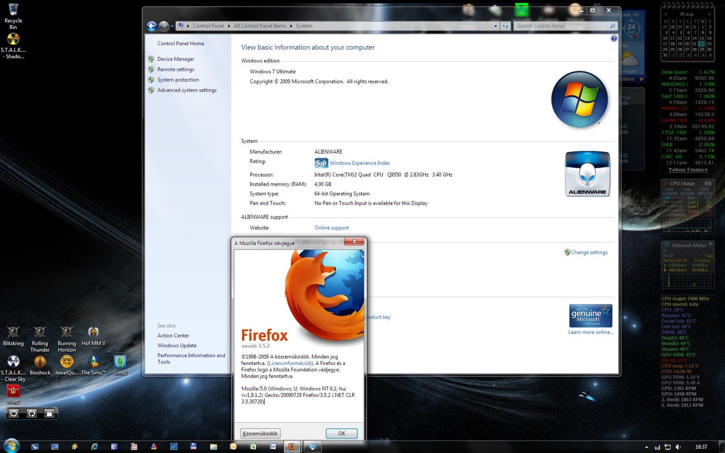Image resolution: width=725 pixels, height=453 pixels.
Task: Launch S.T.A.L.K.E.R. Shadow of Chernobyl desktop shortcut
Action: (x=13, y=46)
